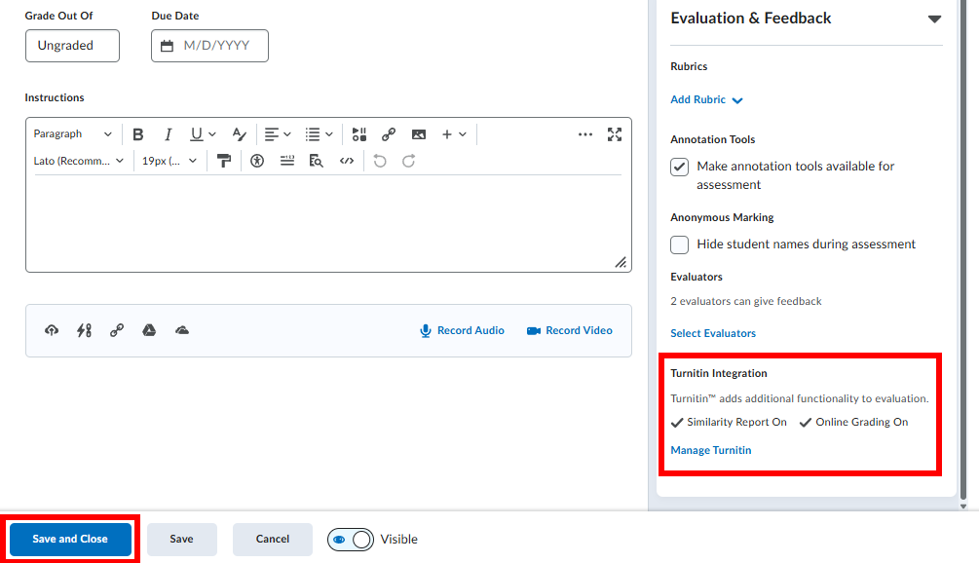The height and width of the screenshot is (563, 979).
Task: Enable Hide student names during assessment
Action: (x=680, y=244)
